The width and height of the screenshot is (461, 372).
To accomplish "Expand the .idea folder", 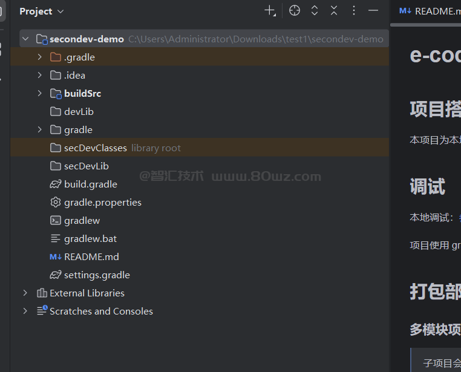I will pos(40,75).
